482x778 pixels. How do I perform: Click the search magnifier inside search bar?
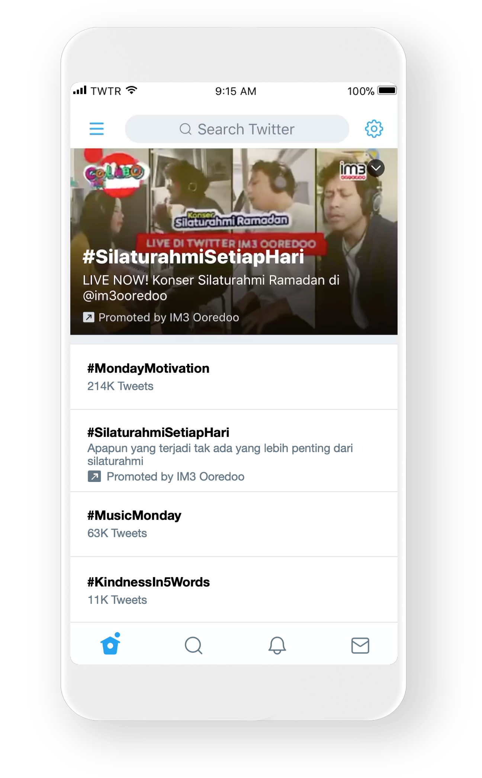pos(185,129)
